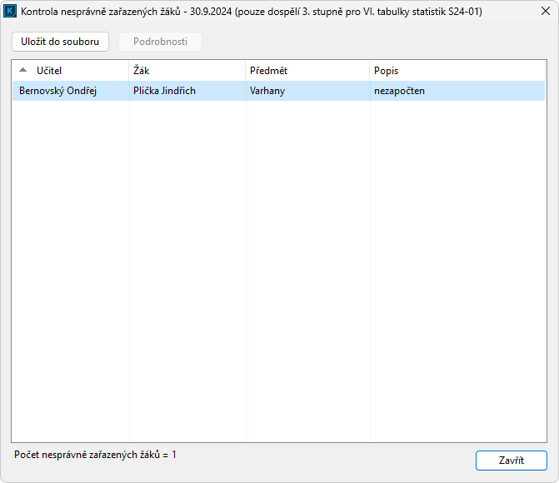
Task: Close the dialog with the X button
Action: [x=545, y=12]
